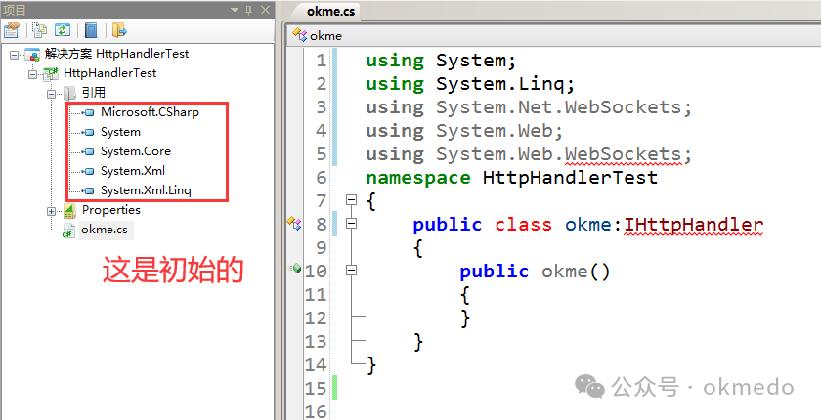Click the System.Xml reference icon
The width and height of the screenshot is (821, 420).
click(x=89, y=171)
